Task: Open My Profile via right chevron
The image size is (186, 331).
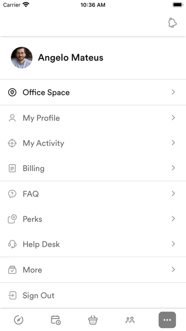Action: [173, 117]
